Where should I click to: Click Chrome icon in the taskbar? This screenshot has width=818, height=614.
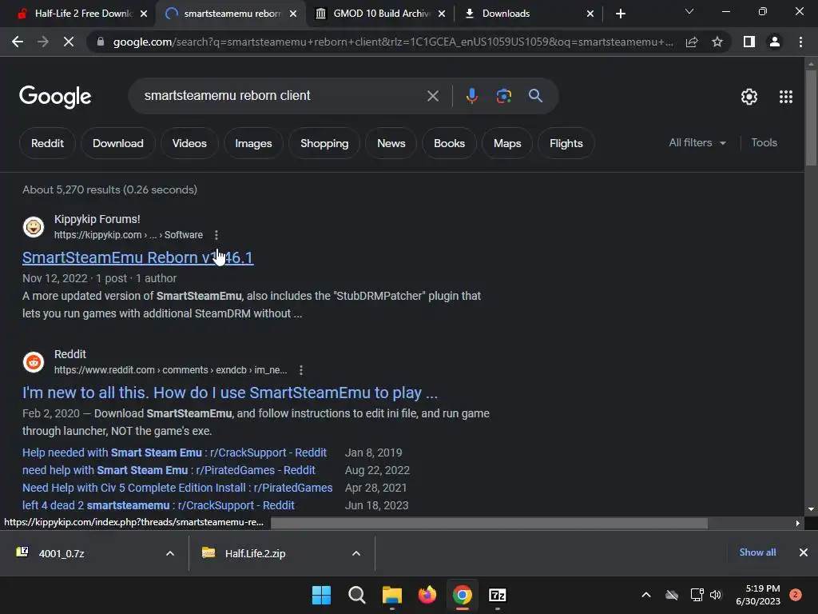[x=463, y=595]
